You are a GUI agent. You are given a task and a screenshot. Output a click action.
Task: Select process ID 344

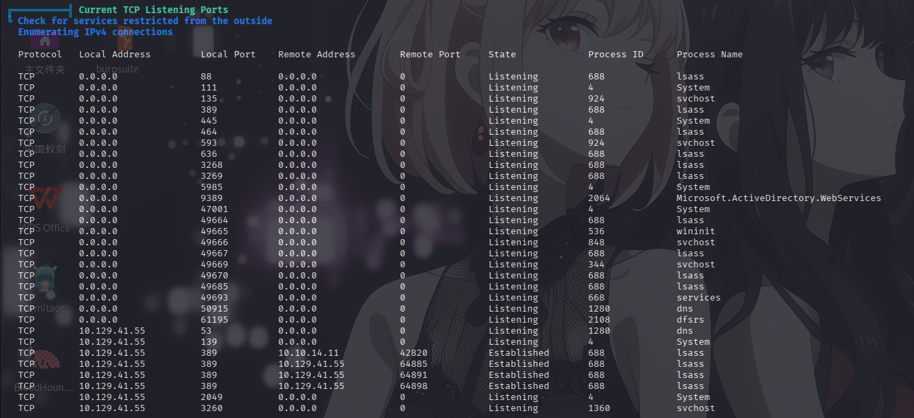pos(596,265)
